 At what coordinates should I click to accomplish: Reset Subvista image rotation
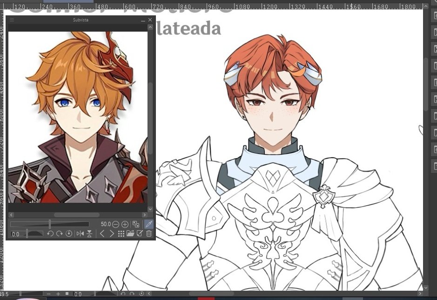(x=68, y=233)
